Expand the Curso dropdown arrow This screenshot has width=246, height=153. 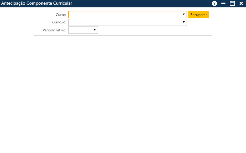[x=183, y=14]
